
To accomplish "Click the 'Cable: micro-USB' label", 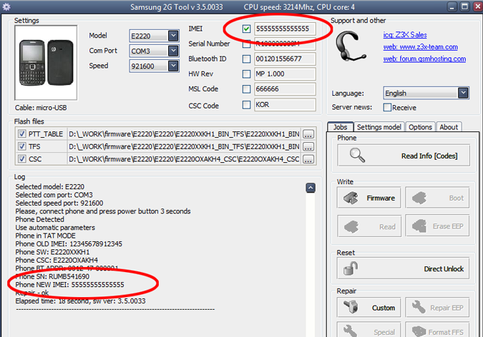I will click(41, 108).
